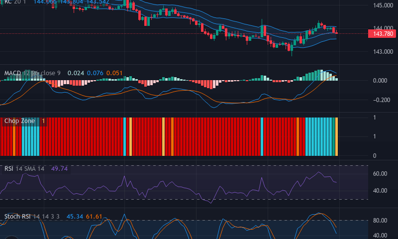
Task: Click the dark green Chop Zone bar
Action: (333, 136)
